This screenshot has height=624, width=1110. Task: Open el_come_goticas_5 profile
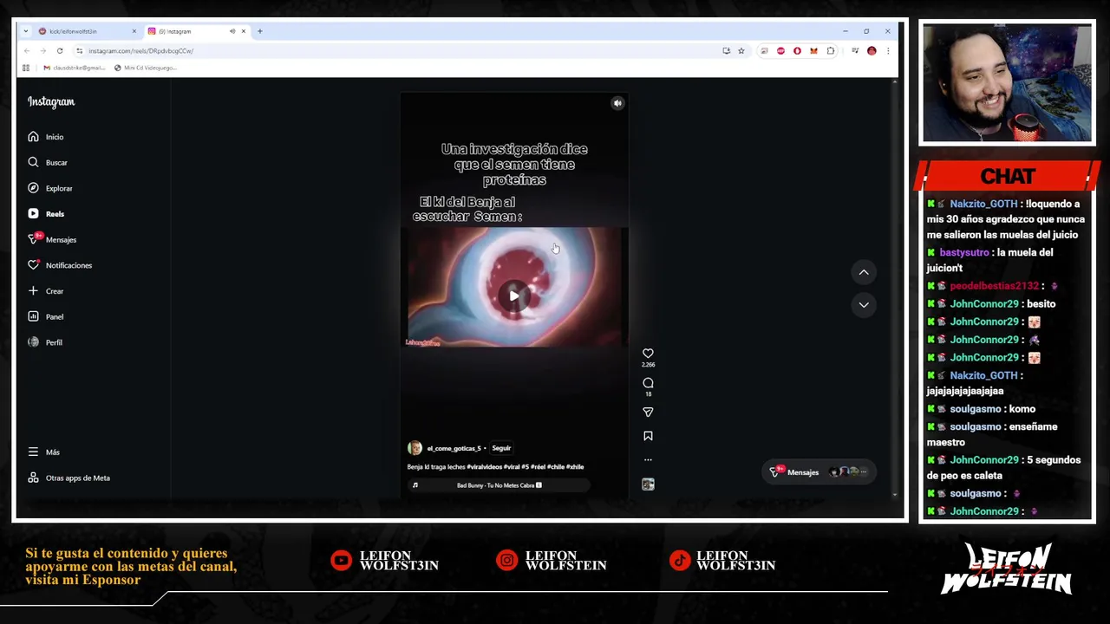(454, 449)
